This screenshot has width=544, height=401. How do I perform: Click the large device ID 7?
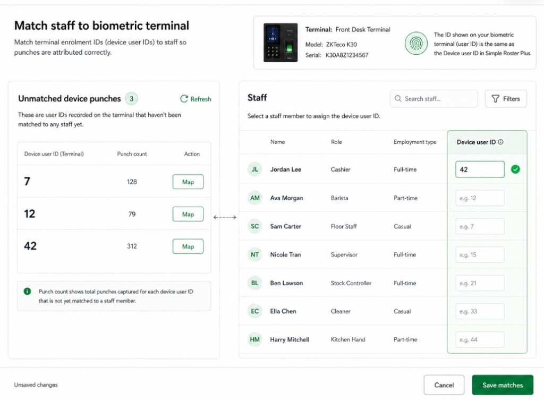point(27,182)
